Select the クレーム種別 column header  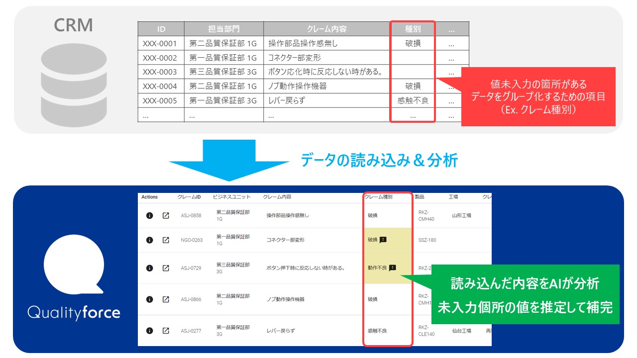point(378,197)
